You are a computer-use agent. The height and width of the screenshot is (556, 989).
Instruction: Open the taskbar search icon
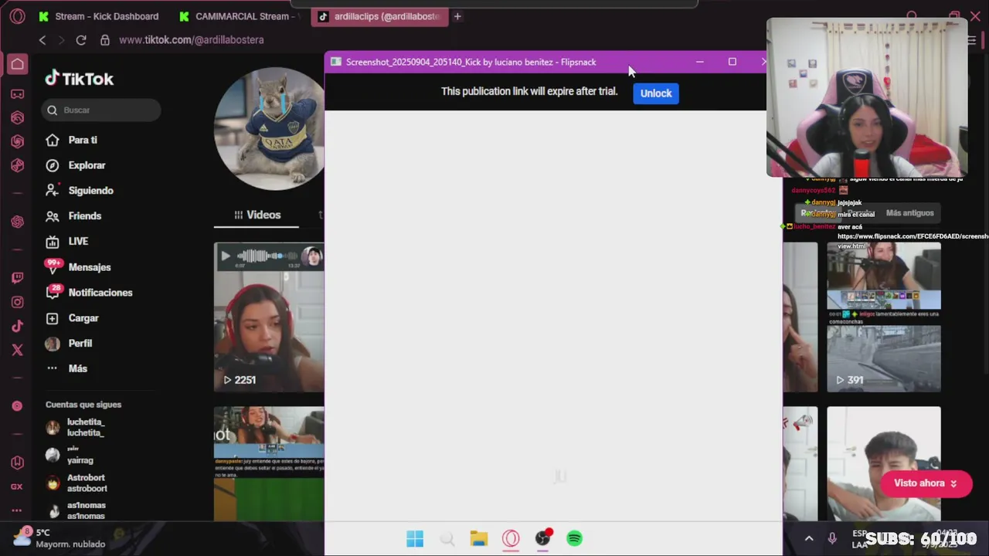pos(447,539)
